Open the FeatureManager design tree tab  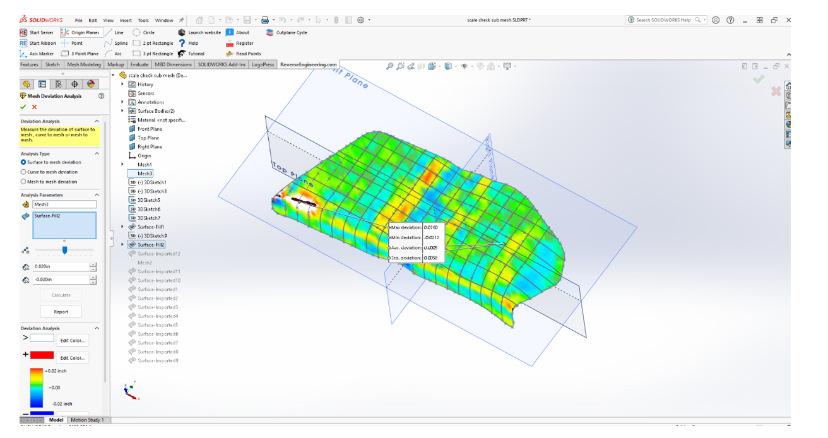[26, 84]
